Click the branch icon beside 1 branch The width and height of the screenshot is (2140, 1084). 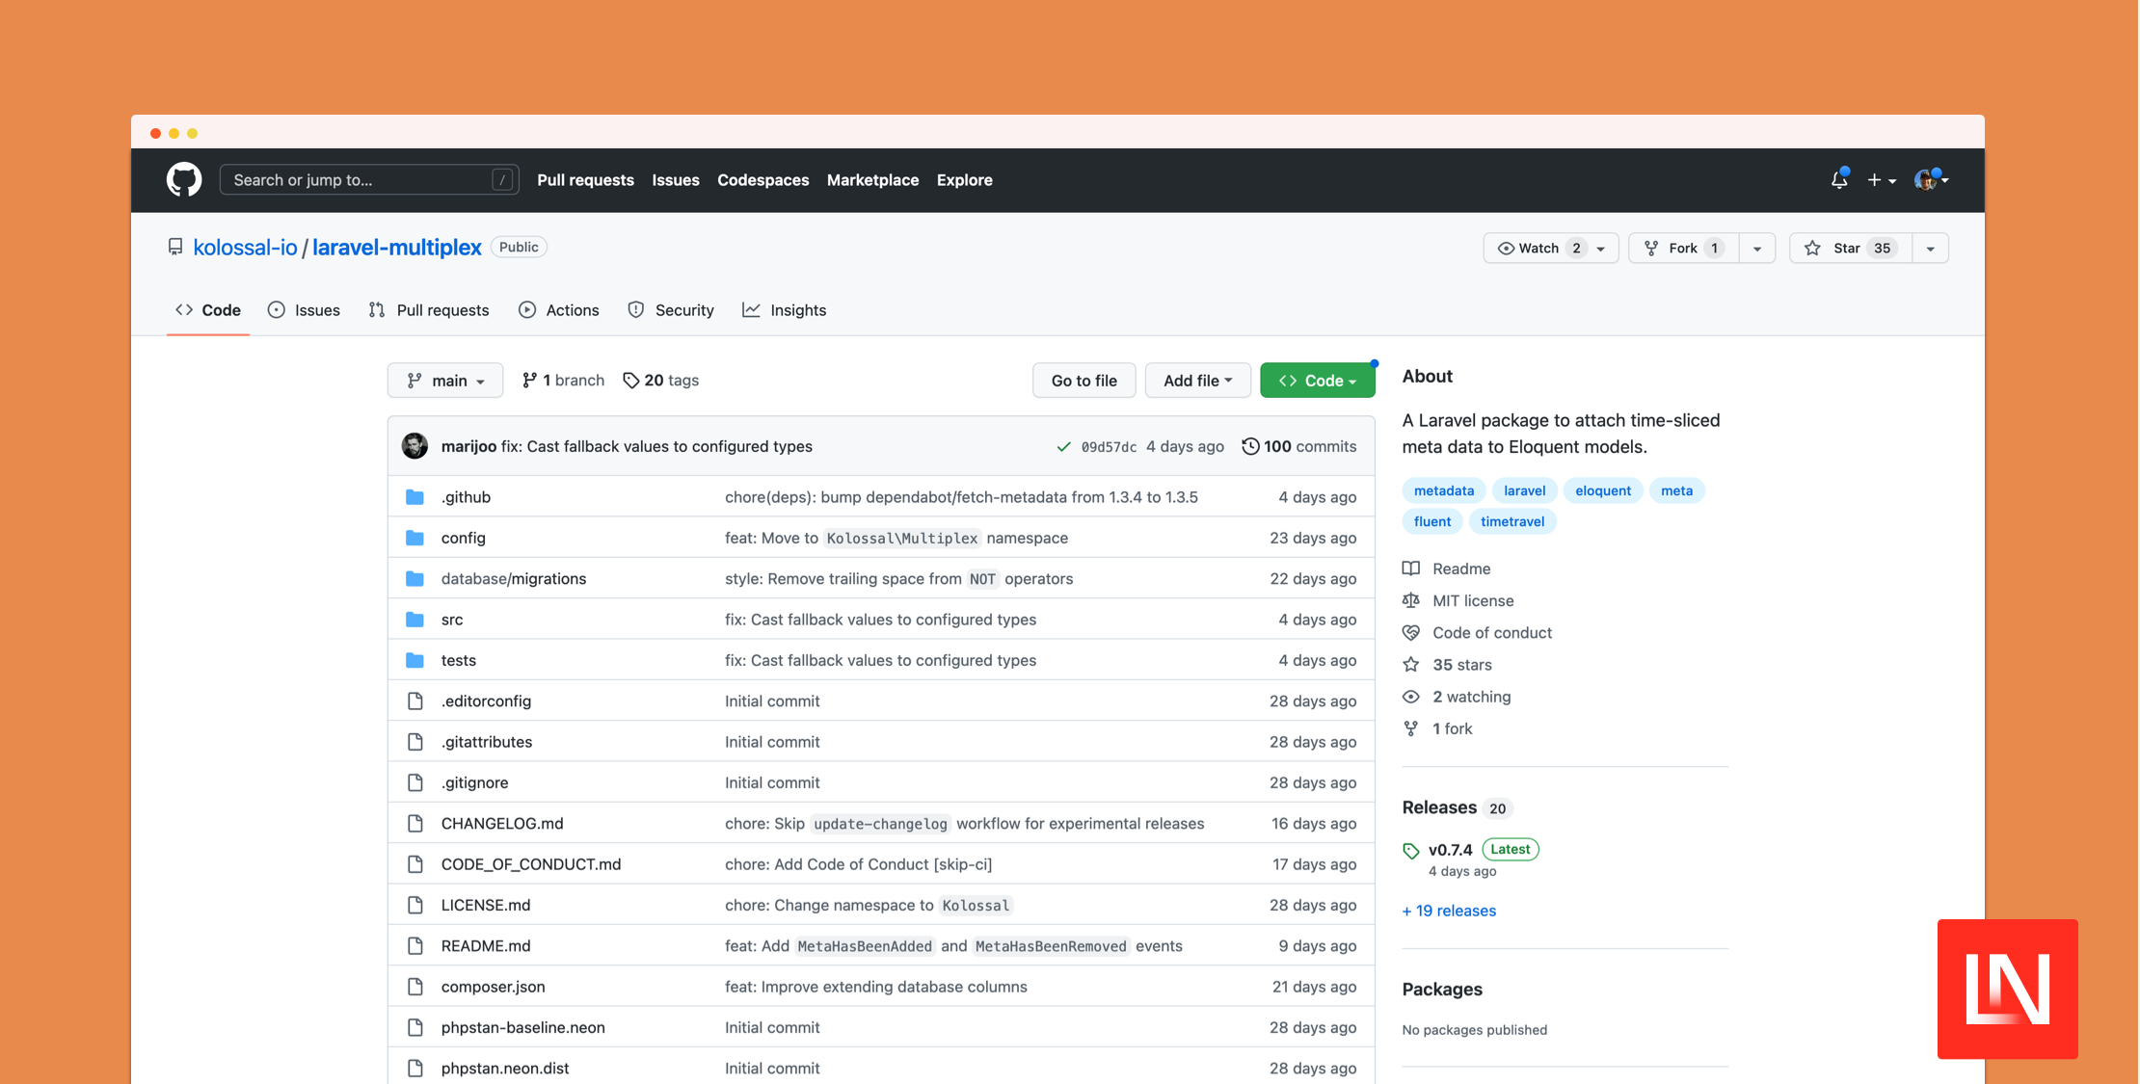(529, 381)
